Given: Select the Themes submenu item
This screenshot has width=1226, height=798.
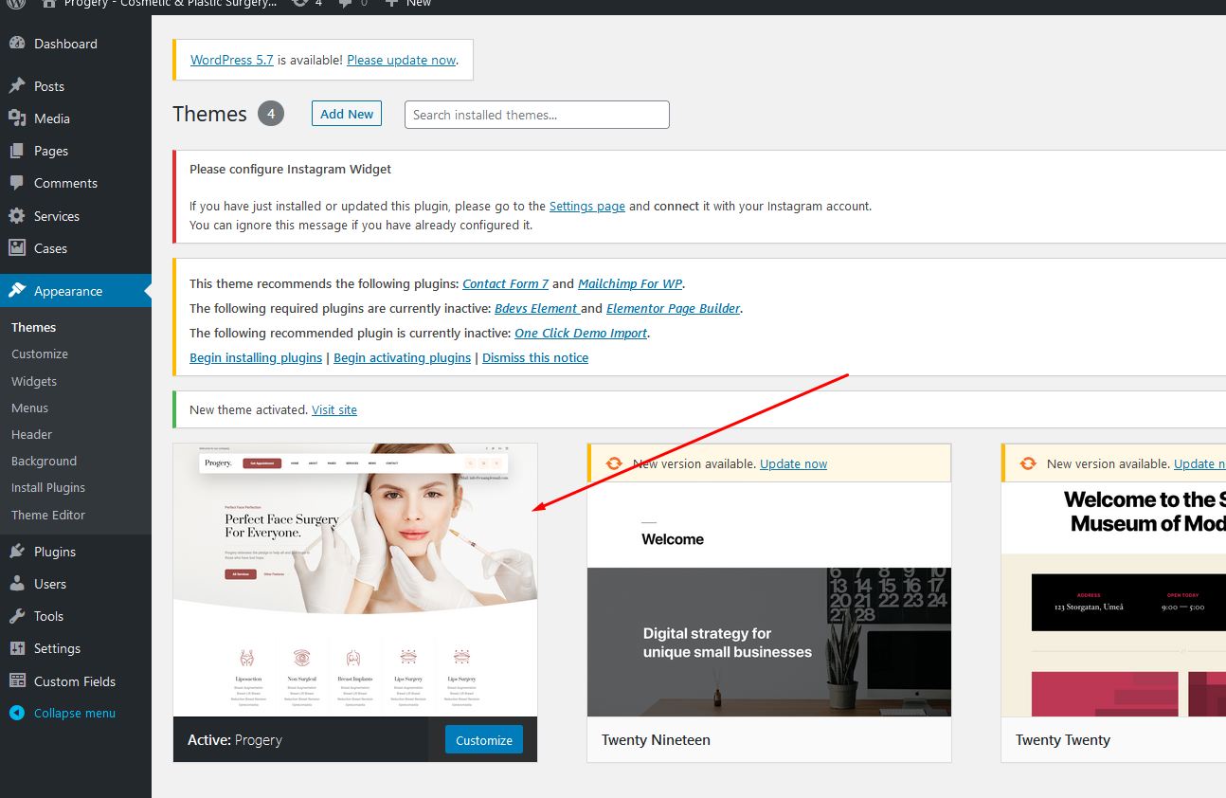Looking at the screenshot, I should click(x=34, y=327).
